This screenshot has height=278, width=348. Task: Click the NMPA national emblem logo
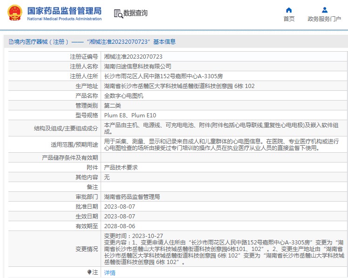(x=14, y=13)
